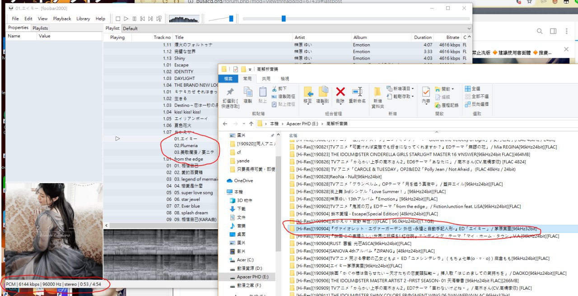578x296 pixels.
Task: Play a random track in foobar2000
Action: [159, 19]
